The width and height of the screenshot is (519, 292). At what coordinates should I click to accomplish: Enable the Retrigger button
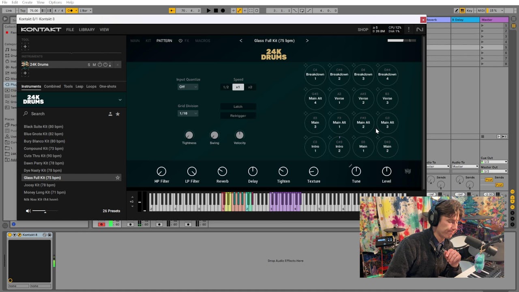[x=238, y=116]
